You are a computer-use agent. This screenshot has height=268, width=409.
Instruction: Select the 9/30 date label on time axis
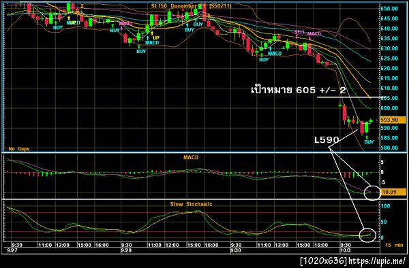(x=236, y=250)
